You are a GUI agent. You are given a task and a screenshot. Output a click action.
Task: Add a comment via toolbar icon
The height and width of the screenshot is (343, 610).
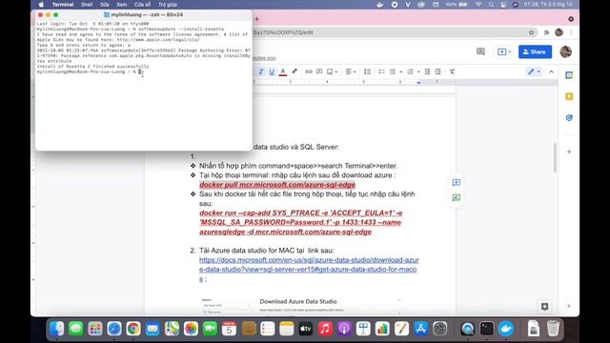point(319,71)
